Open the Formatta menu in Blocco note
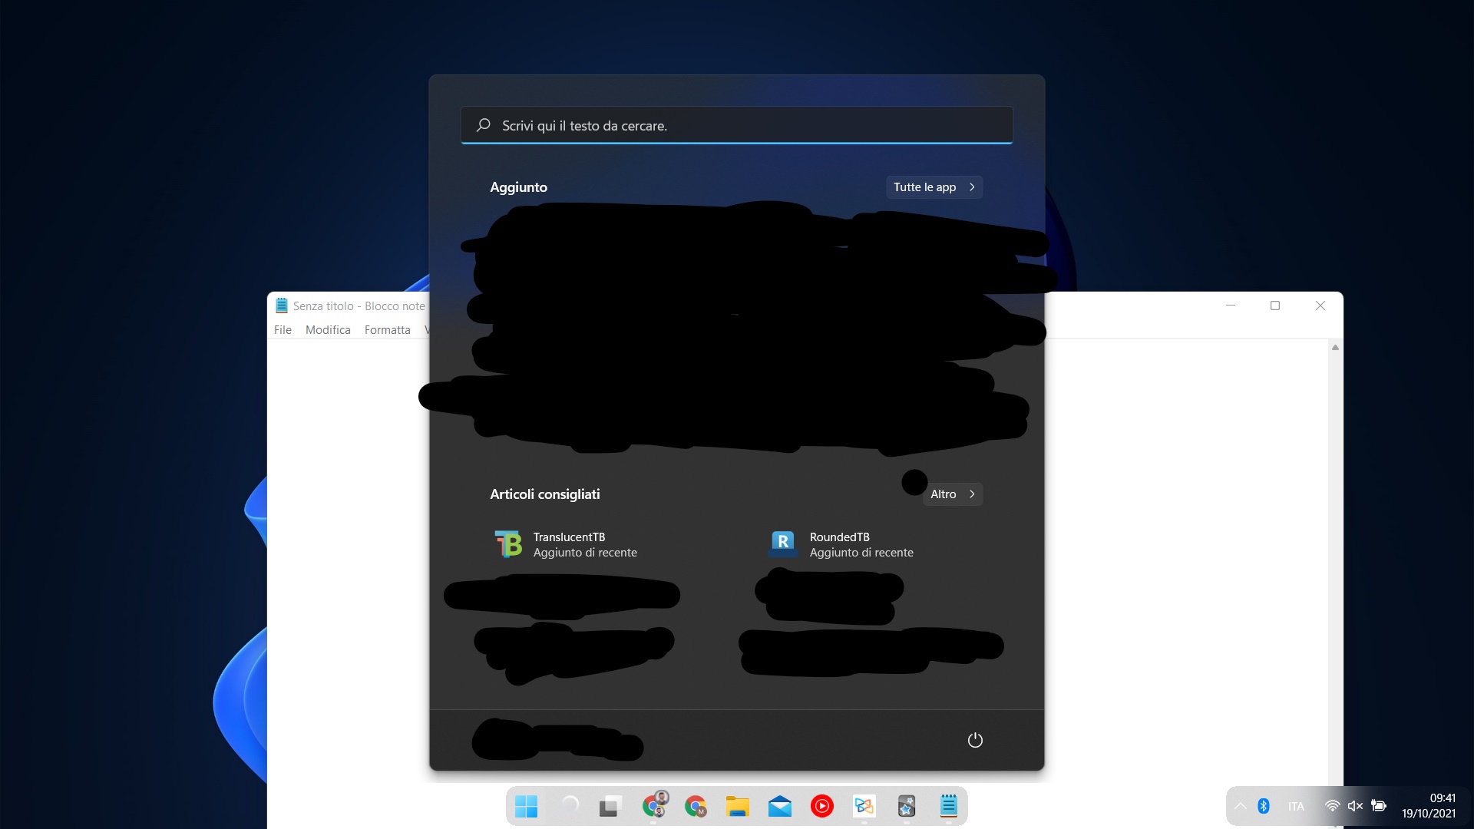Viewport: 1474px width, 829px height. 387,329
